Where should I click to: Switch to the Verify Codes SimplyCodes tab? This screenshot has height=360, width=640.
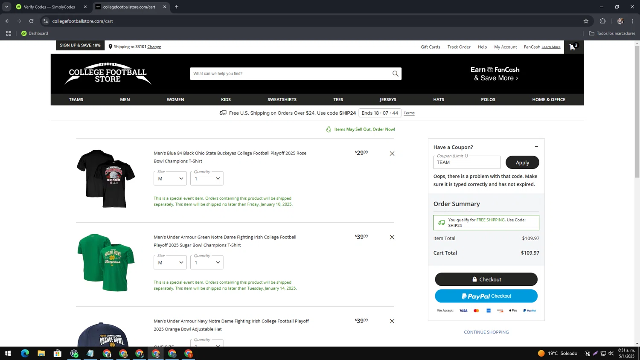pos(49,7)
